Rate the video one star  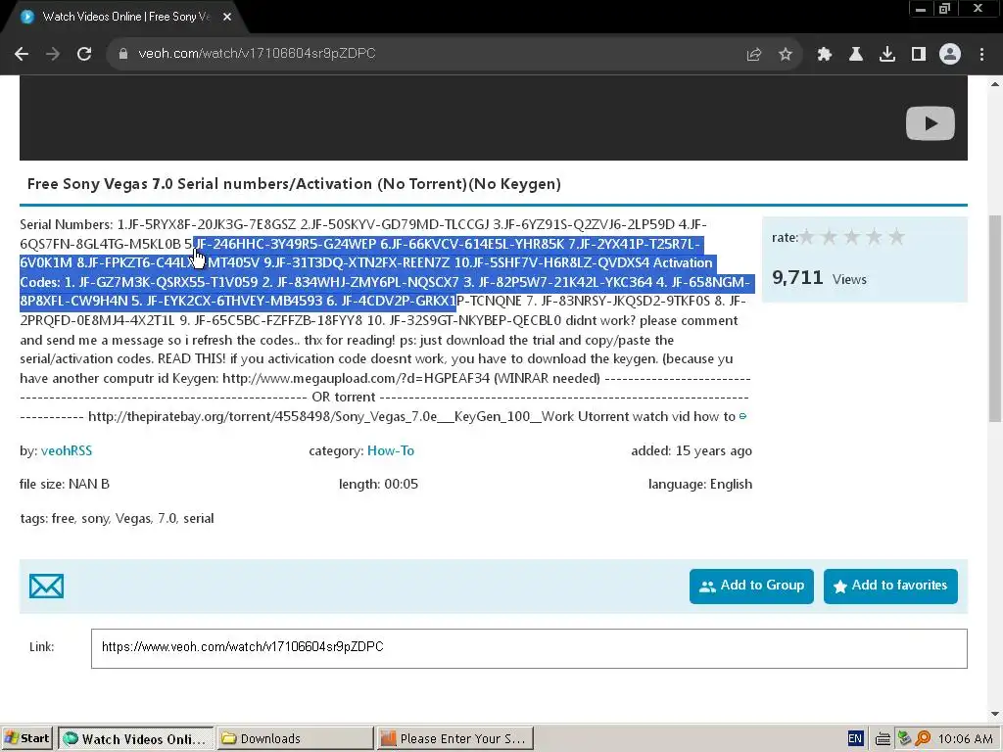(807, 237)
